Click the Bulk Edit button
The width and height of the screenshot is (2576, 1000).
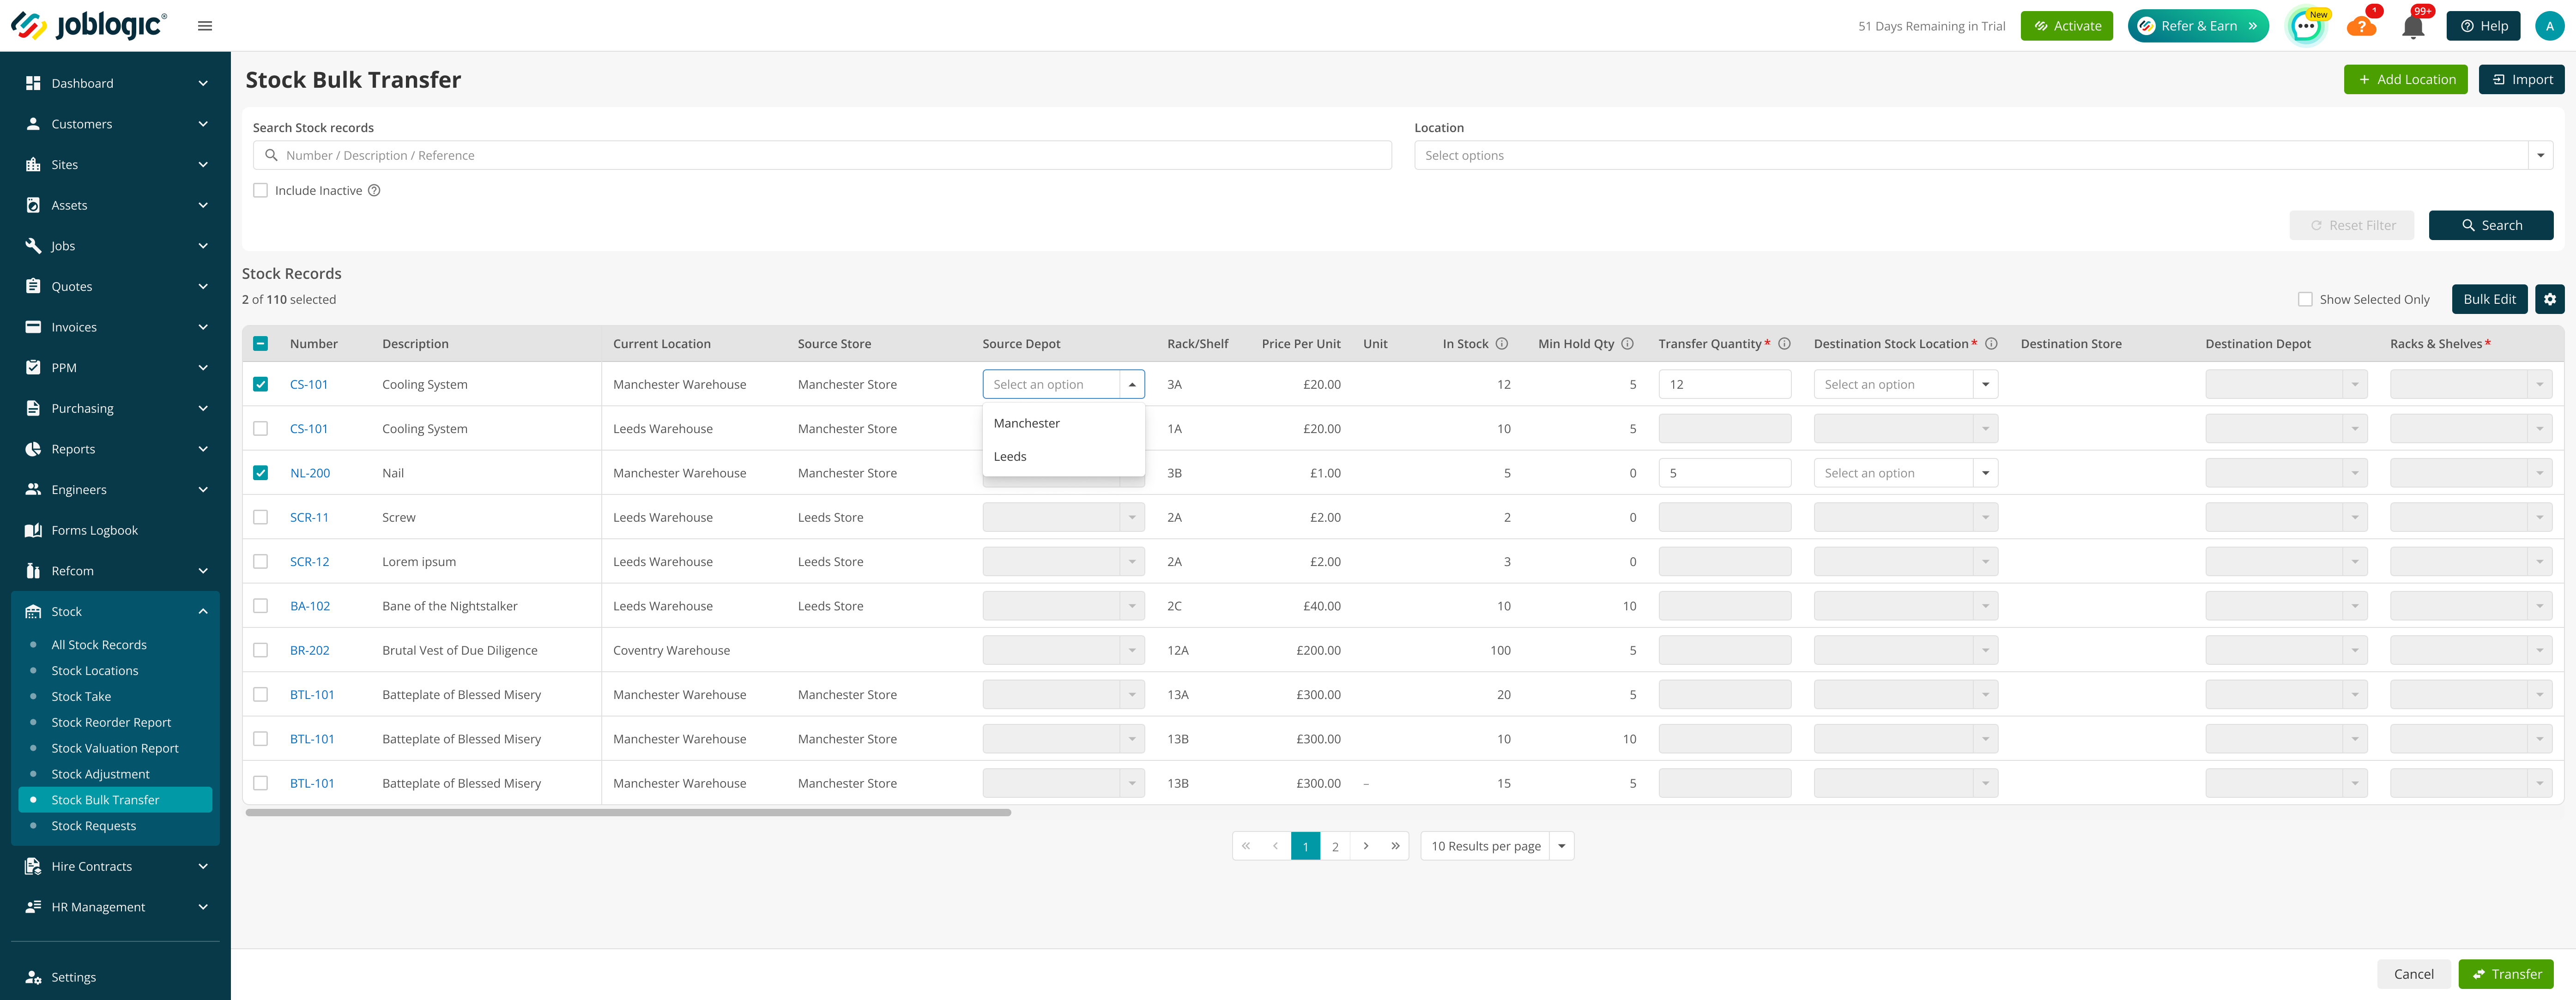[2489, 299]
